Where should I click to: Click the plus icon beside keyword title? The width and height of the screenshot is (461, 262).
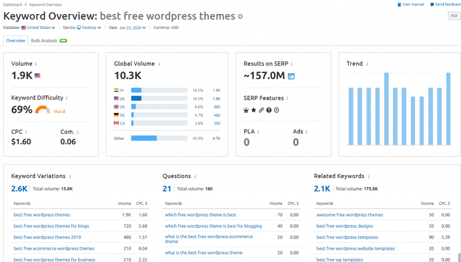[240, 17]
